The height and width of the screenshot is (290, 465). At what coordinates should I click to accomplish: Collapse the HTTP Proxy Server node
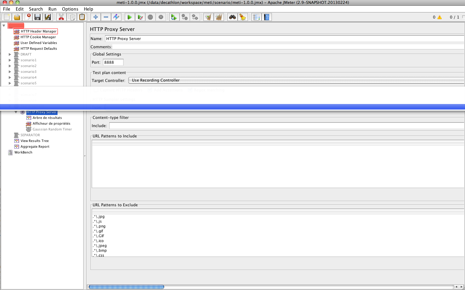point(16,112)
